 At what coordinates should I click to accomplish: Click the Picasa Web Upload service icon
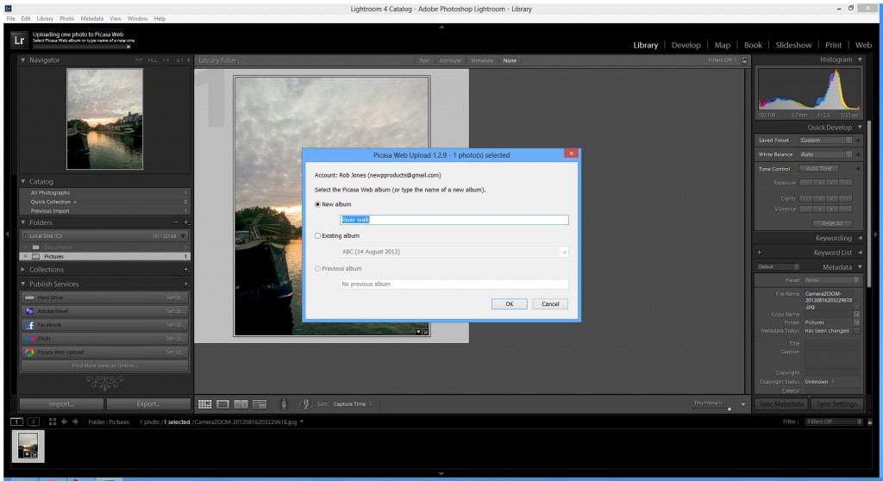point(29,353)
